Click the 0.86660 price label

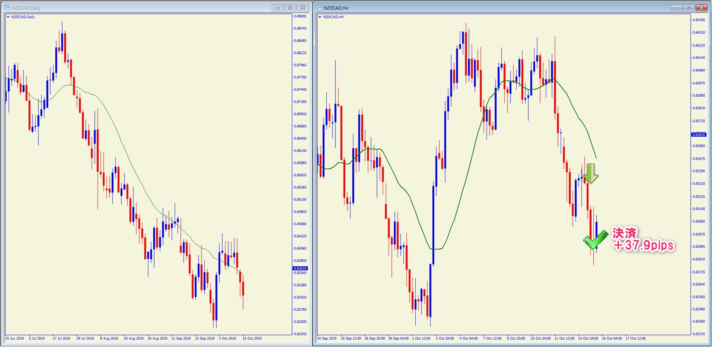pyautogui.click(x=300, y=126)
